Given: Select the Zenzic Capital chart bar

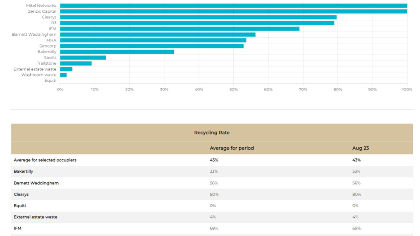Looking at the screenshot, I should tap(233, 11).
